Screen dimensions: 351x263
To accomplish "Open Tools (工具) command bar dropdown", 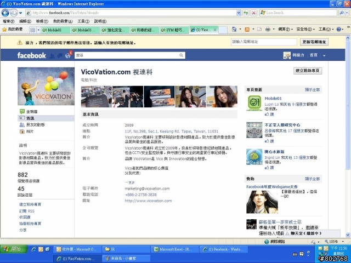I will [x=326, y=29].
